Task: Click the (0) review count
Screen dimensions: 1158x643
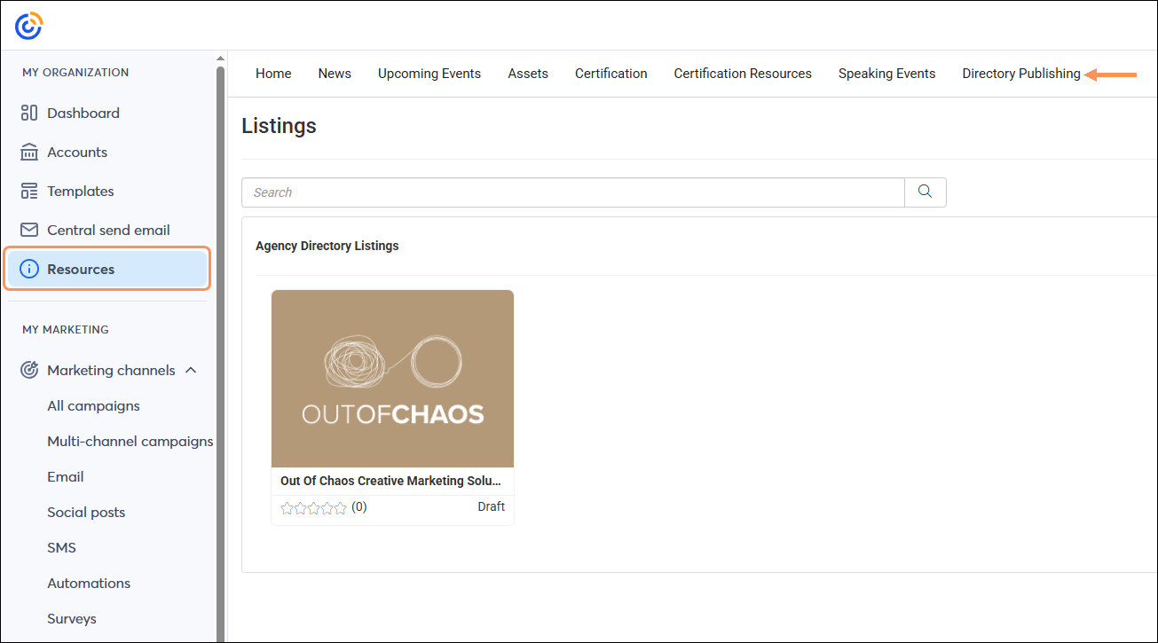Action: [358, 507]
